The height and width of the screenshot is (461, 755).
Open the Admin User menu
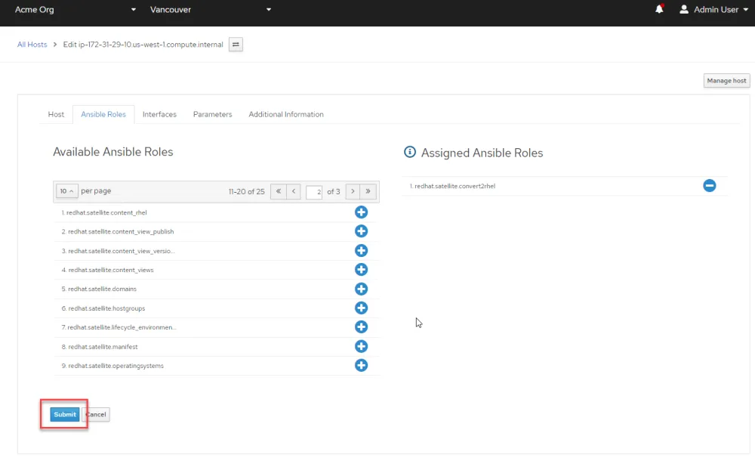point(713,10)
